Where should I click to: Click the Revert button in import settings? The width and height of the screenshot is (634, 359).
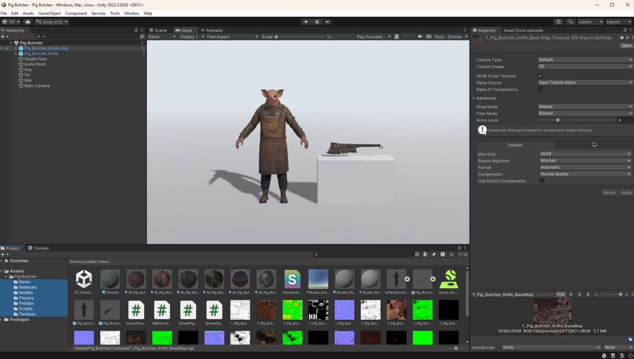coord(609,193)
